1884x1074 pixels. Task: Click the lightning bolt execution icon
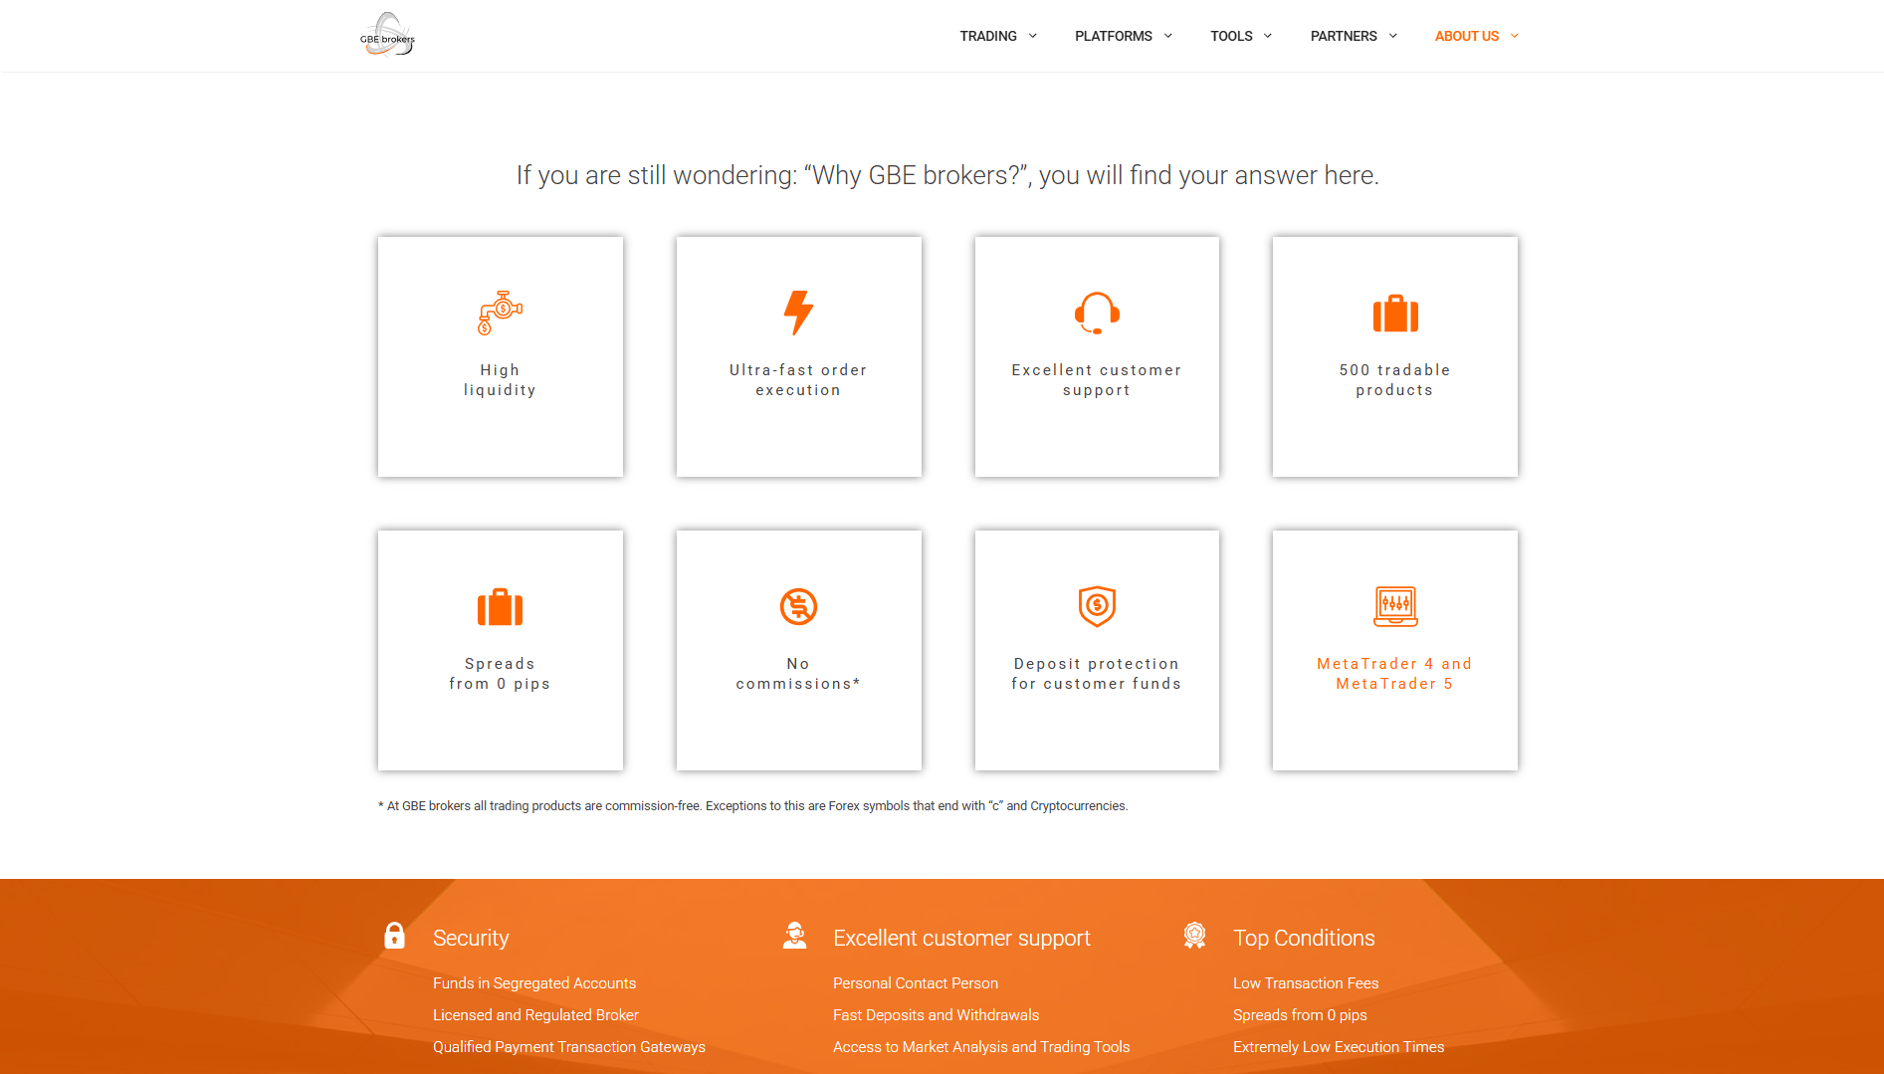pyautogui.click(x=798, y=313)
